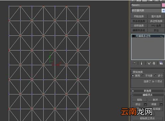
Task: Select 子对象 preview selection radio
Action: pos(143,76)
